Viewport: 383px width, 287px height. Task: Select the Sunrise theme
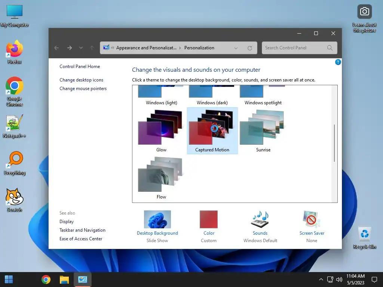[x=263, y=131]
